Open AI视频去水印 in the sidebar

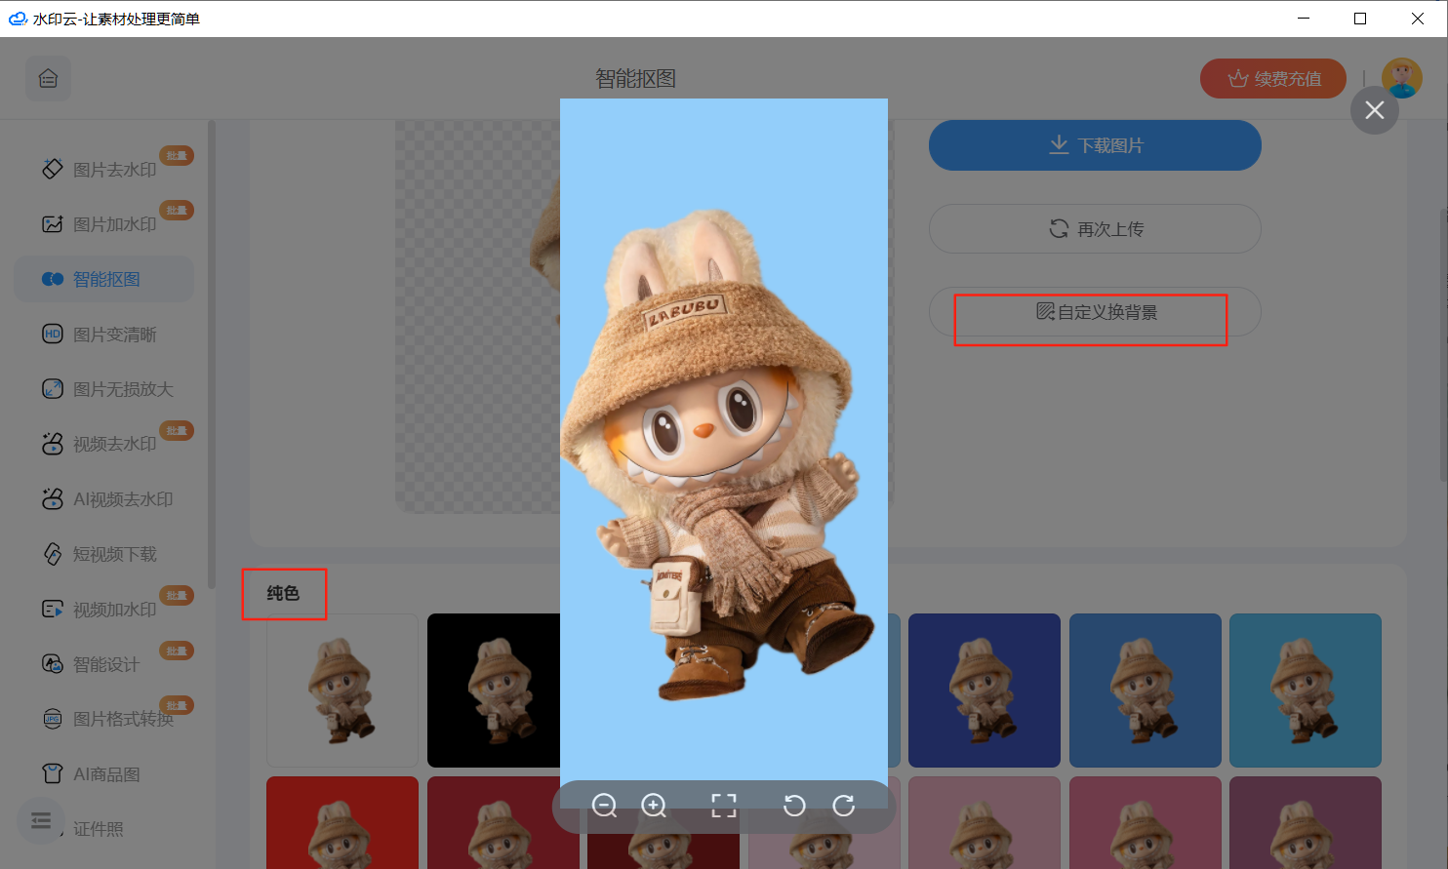tap(103, 499)
